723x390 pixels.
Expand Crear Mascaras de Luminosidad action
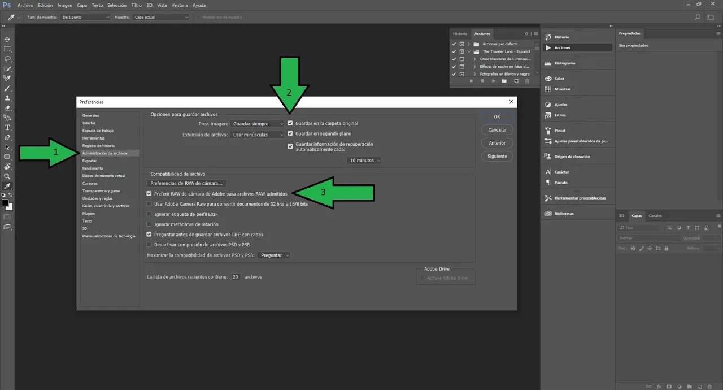475,59
